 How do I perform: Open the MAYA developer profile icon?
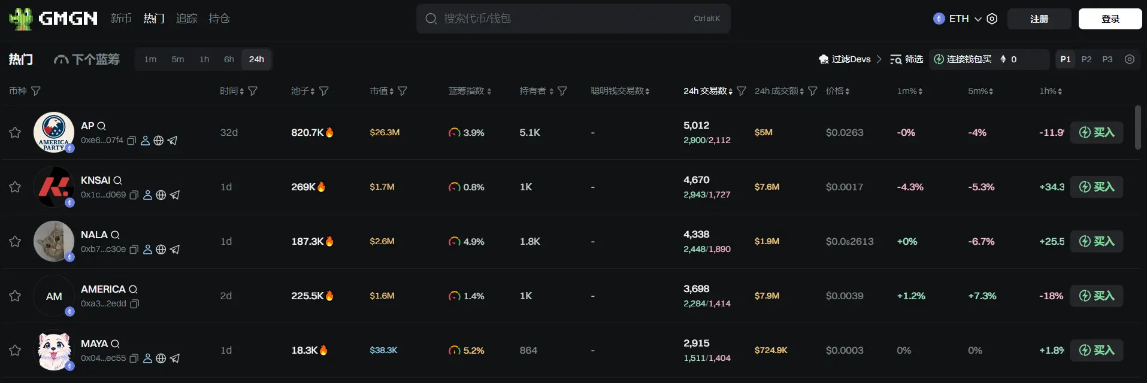coord(147,358)
